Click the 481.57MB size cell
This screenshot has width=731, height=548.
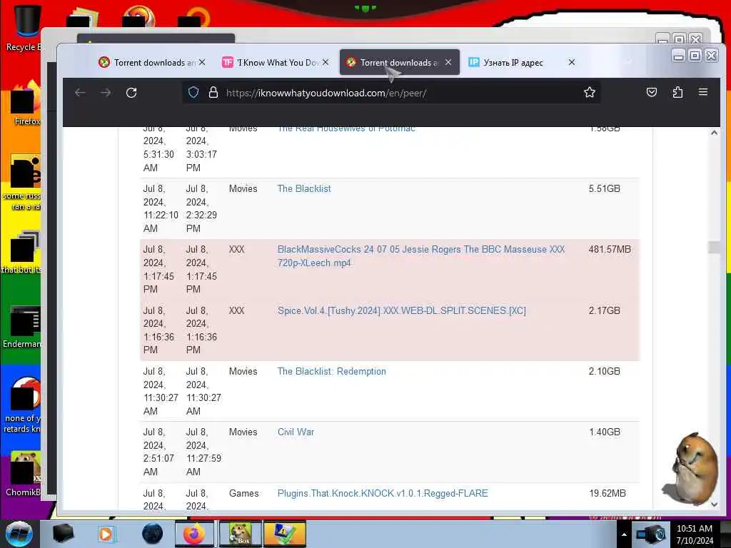click(610, 249)
